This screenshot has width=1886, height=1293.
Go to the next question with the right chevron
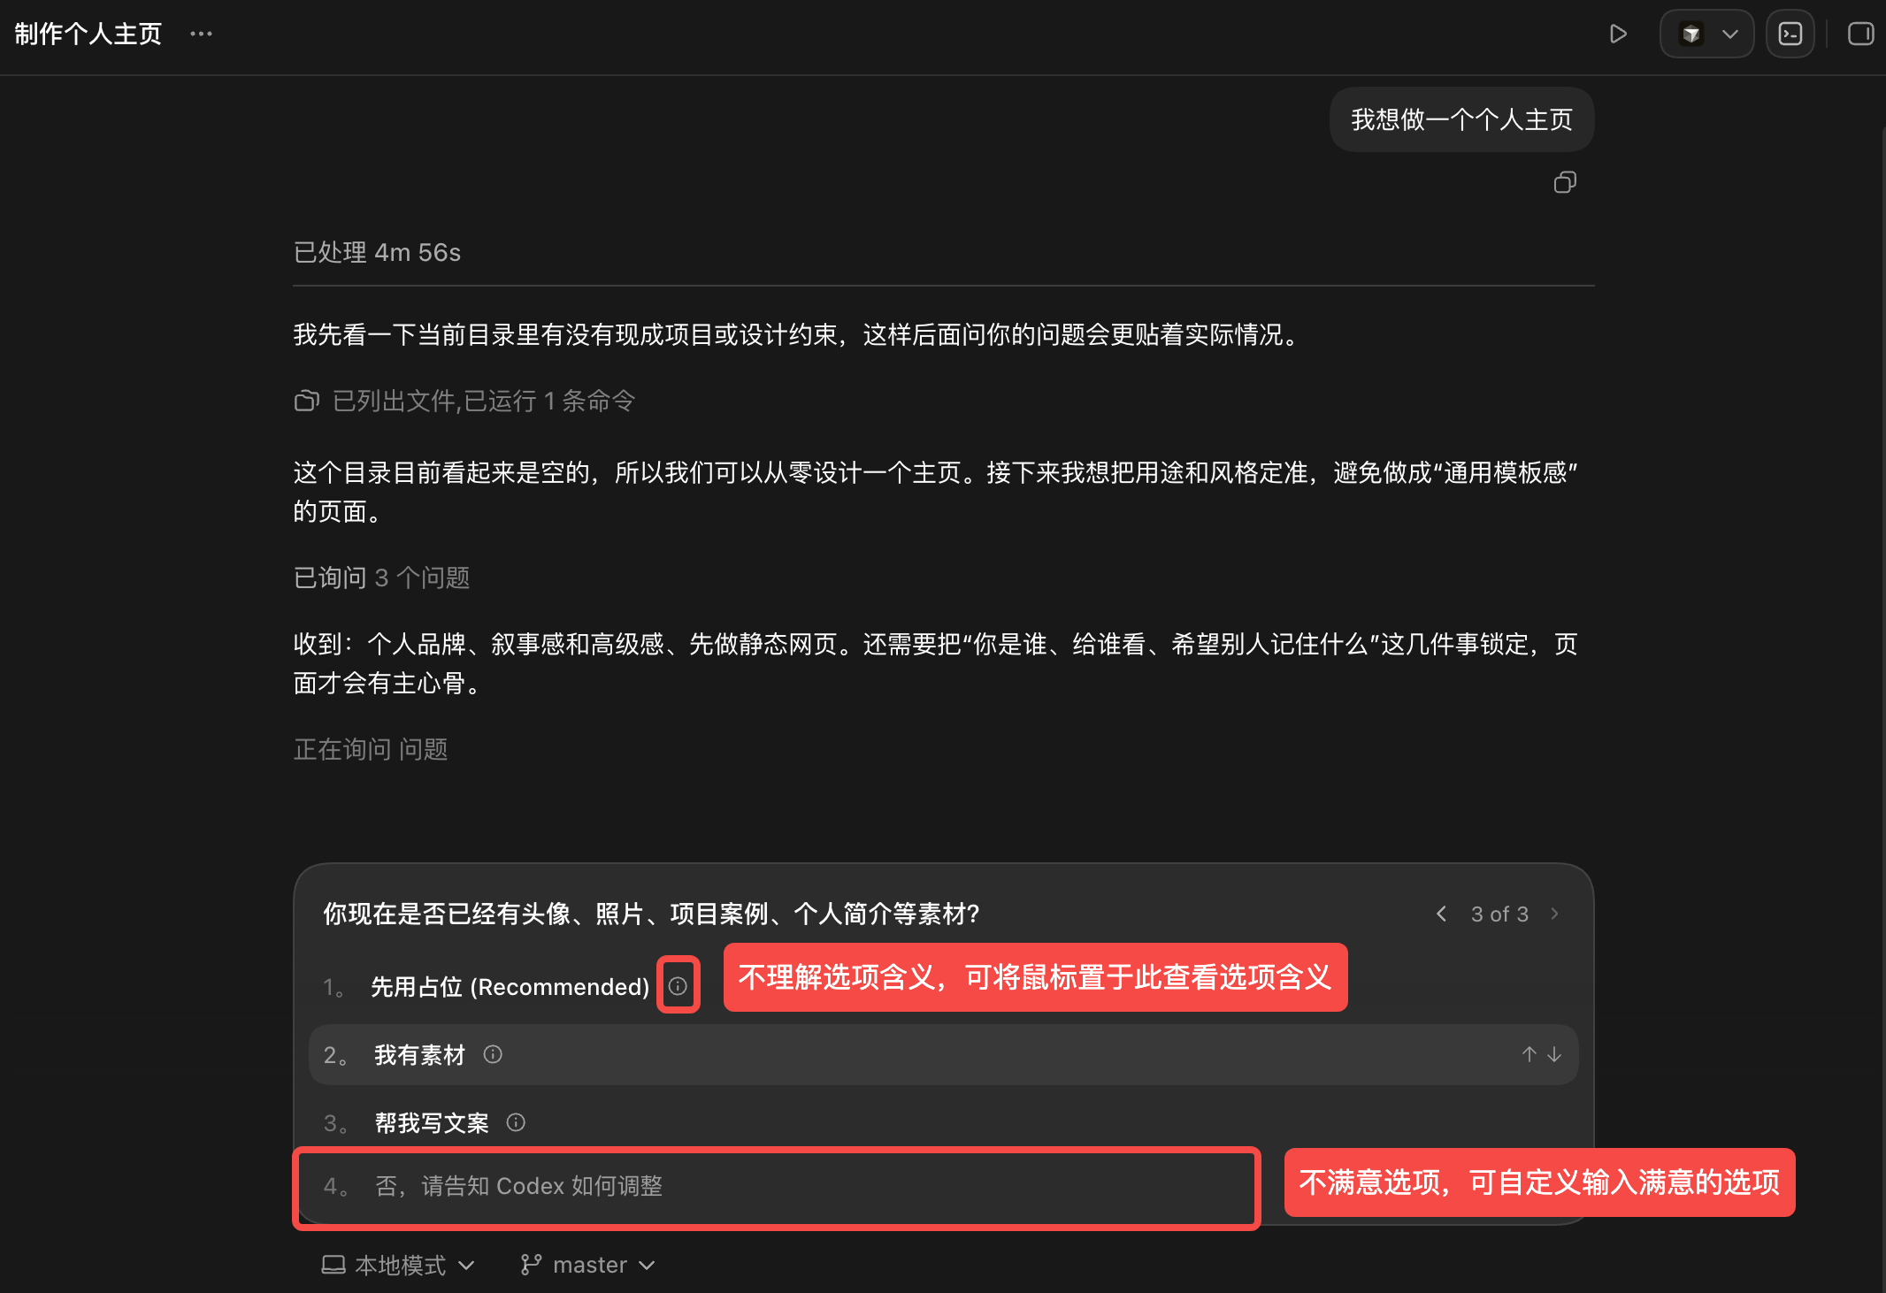(x=1554, y=914)
